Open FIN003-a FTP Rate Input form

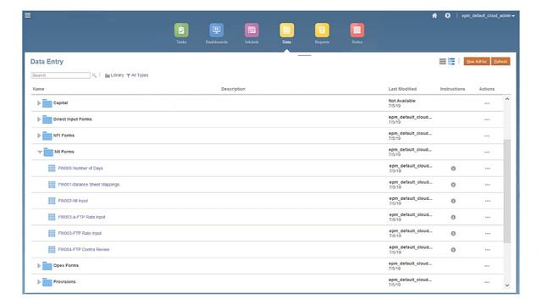coord(81,217)
